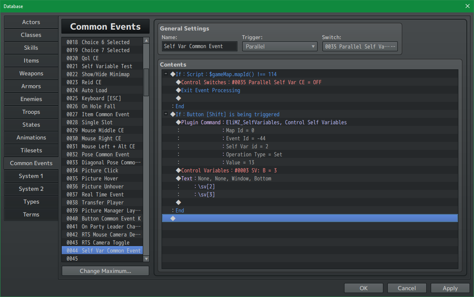Open the Items tab
This screenshot has height=297, width=474.
coord(31,61)
